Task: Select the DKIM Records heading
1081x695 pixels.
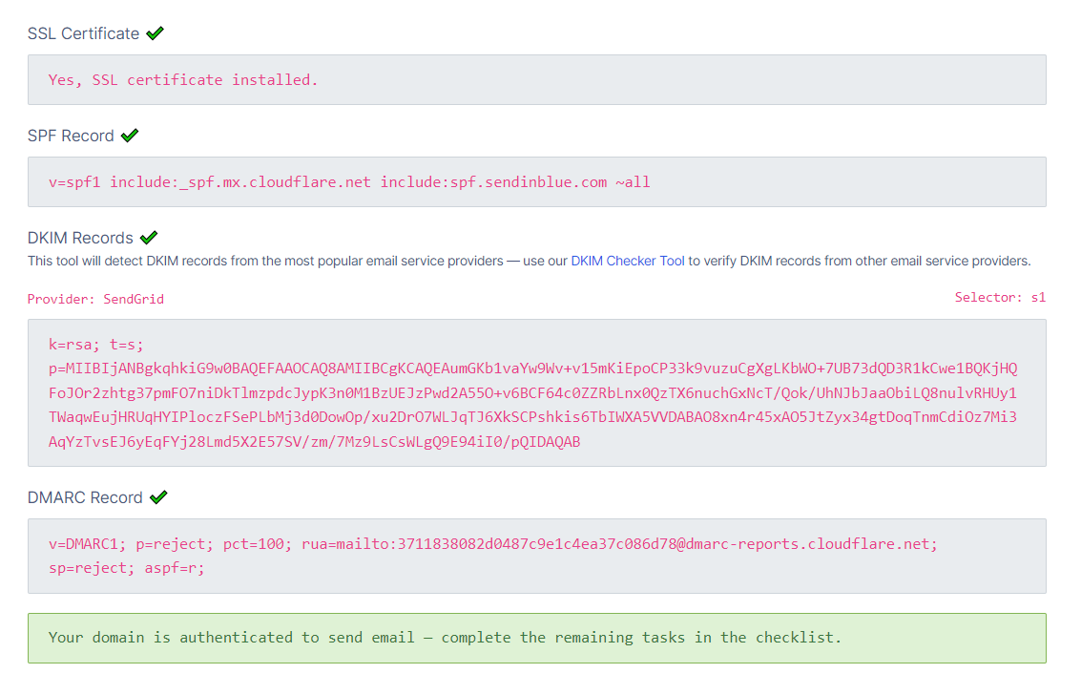Action: [x=80, y=238]
